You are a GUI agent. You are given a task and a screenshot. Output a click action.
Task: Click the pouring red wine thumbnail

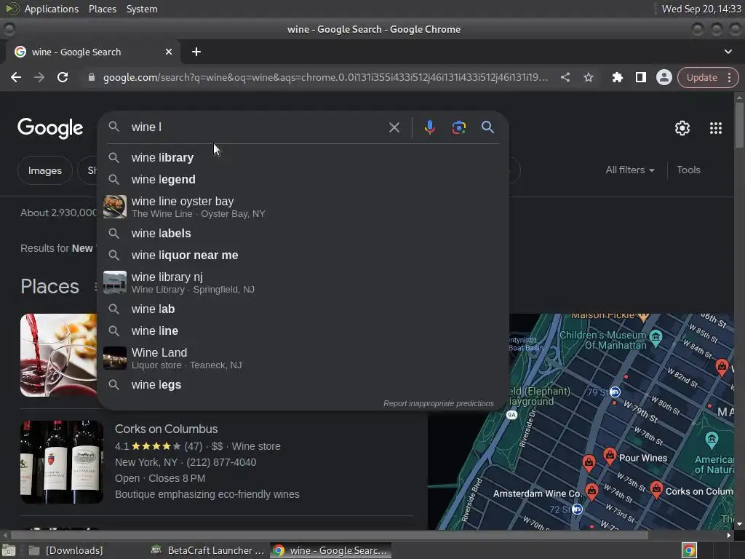tap(58, 355)
